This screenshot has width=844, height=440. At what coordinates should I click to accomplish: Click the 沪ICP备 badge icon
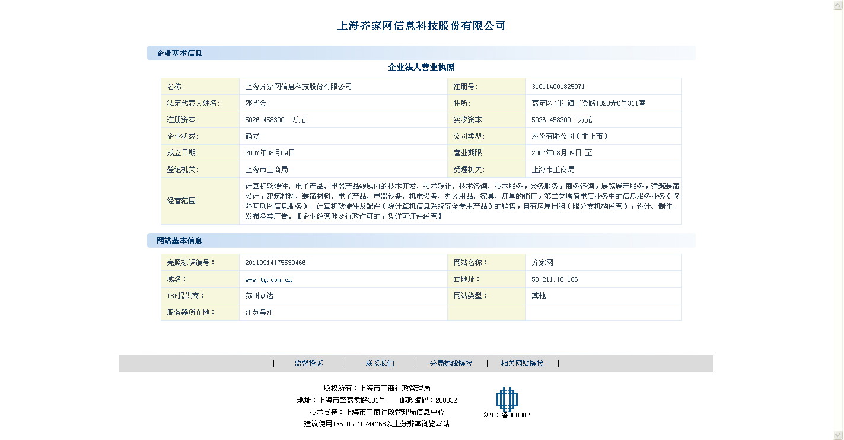(x=507, y=399)
